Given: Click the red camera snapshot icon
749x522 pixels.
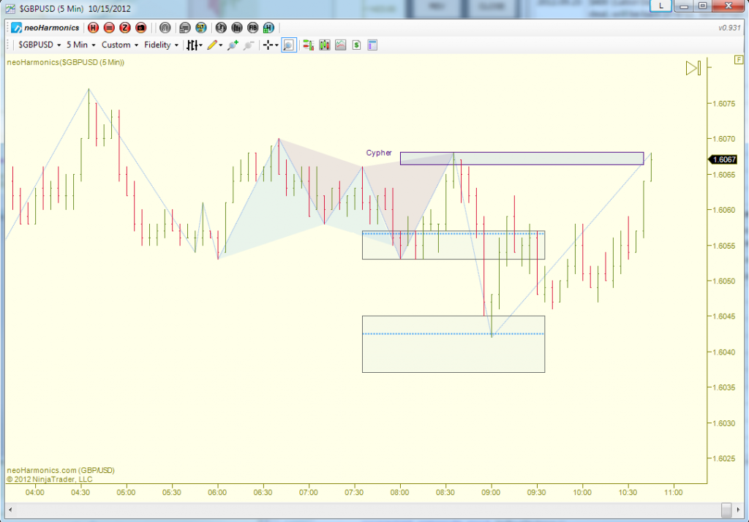Looking at the screenshot, I should (140, 27).
